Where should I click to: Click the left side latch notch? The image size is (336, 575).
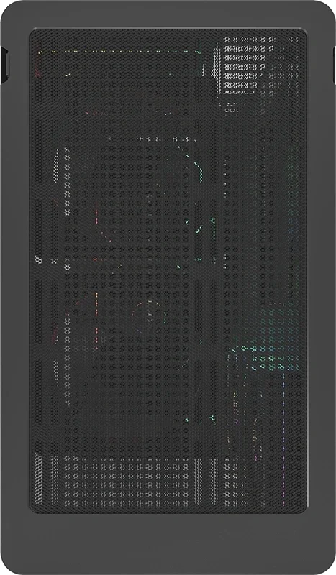4,65
